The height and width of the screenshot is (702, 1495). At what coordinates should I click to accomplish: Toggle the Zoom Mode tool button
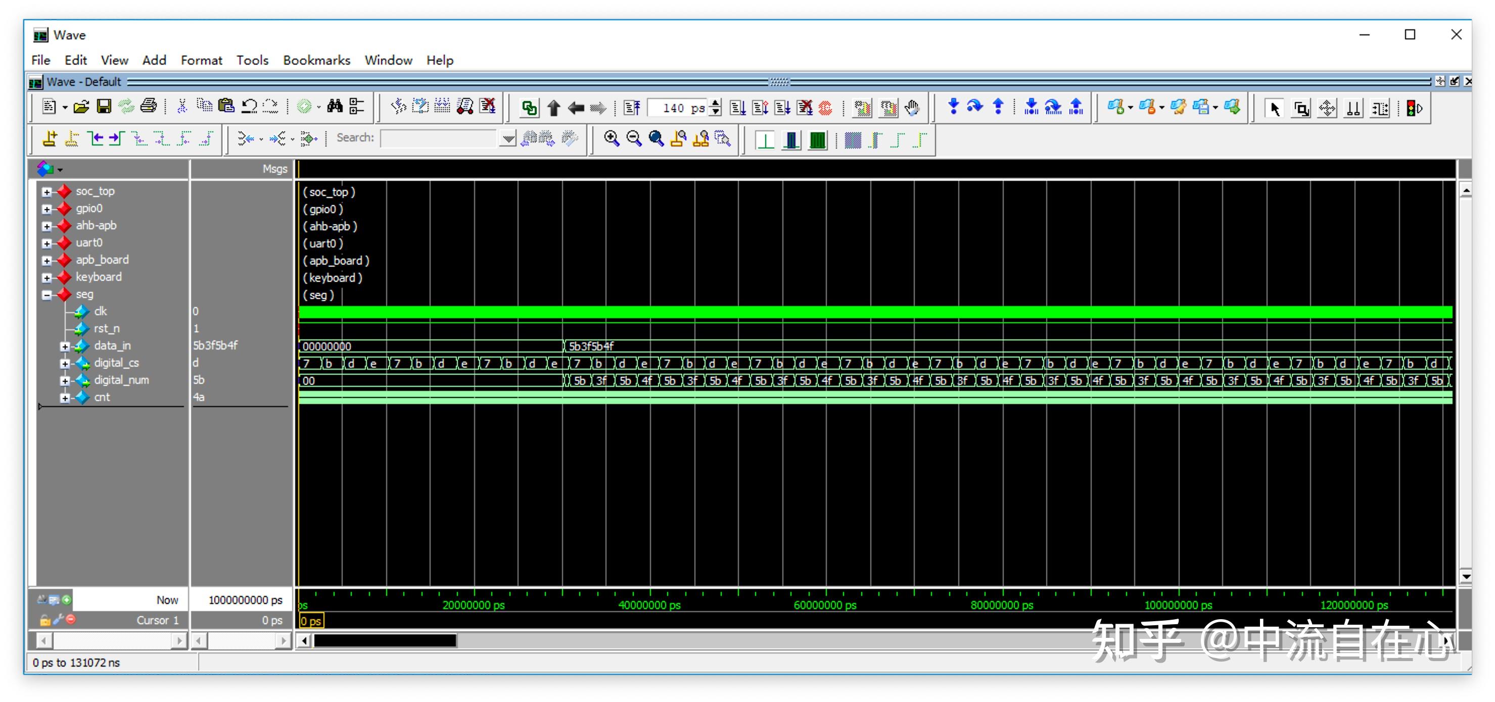tap(1301, 109)
